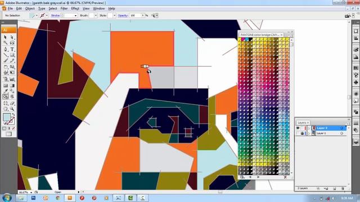360x202 pixels.
Task: Select the Mesh tool
Action: tap(6, 85)
